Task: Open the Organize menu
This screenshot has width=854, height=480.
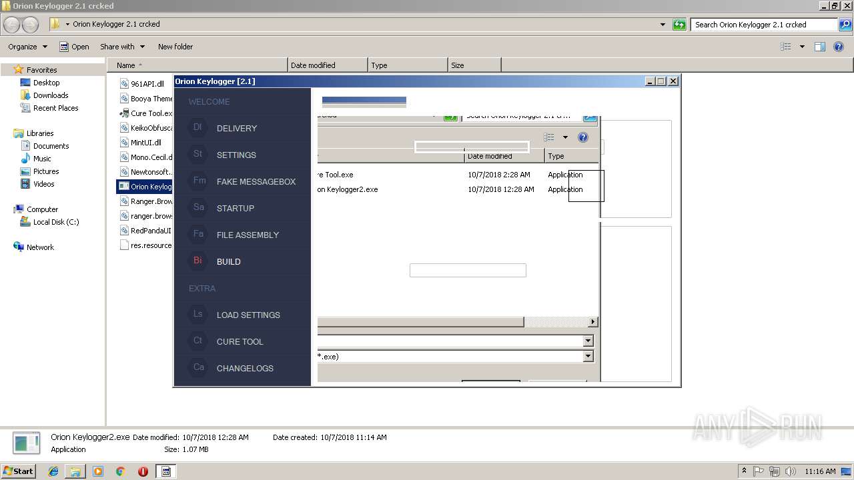Action: (28, 47)
